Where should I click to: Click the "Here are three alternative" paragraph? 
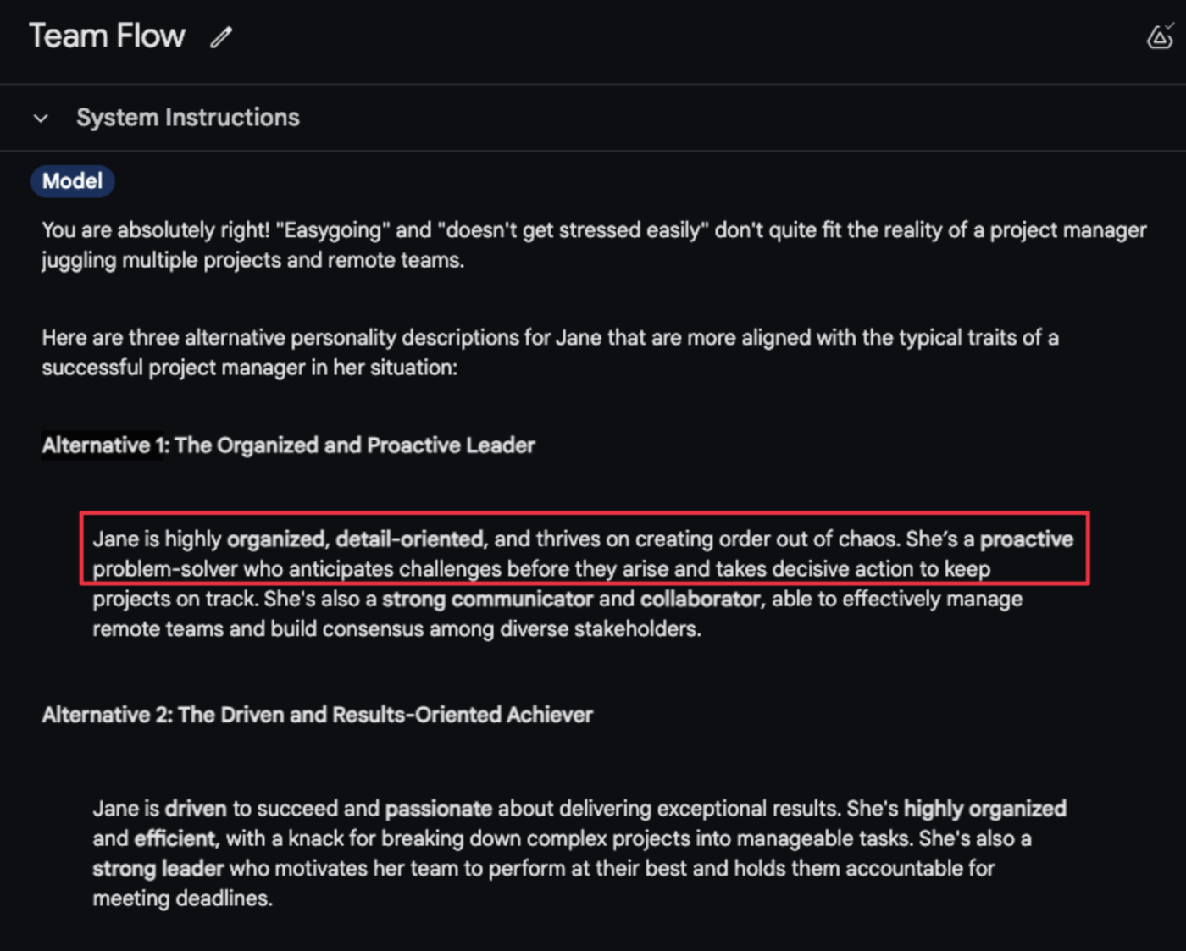click(550, 352)
